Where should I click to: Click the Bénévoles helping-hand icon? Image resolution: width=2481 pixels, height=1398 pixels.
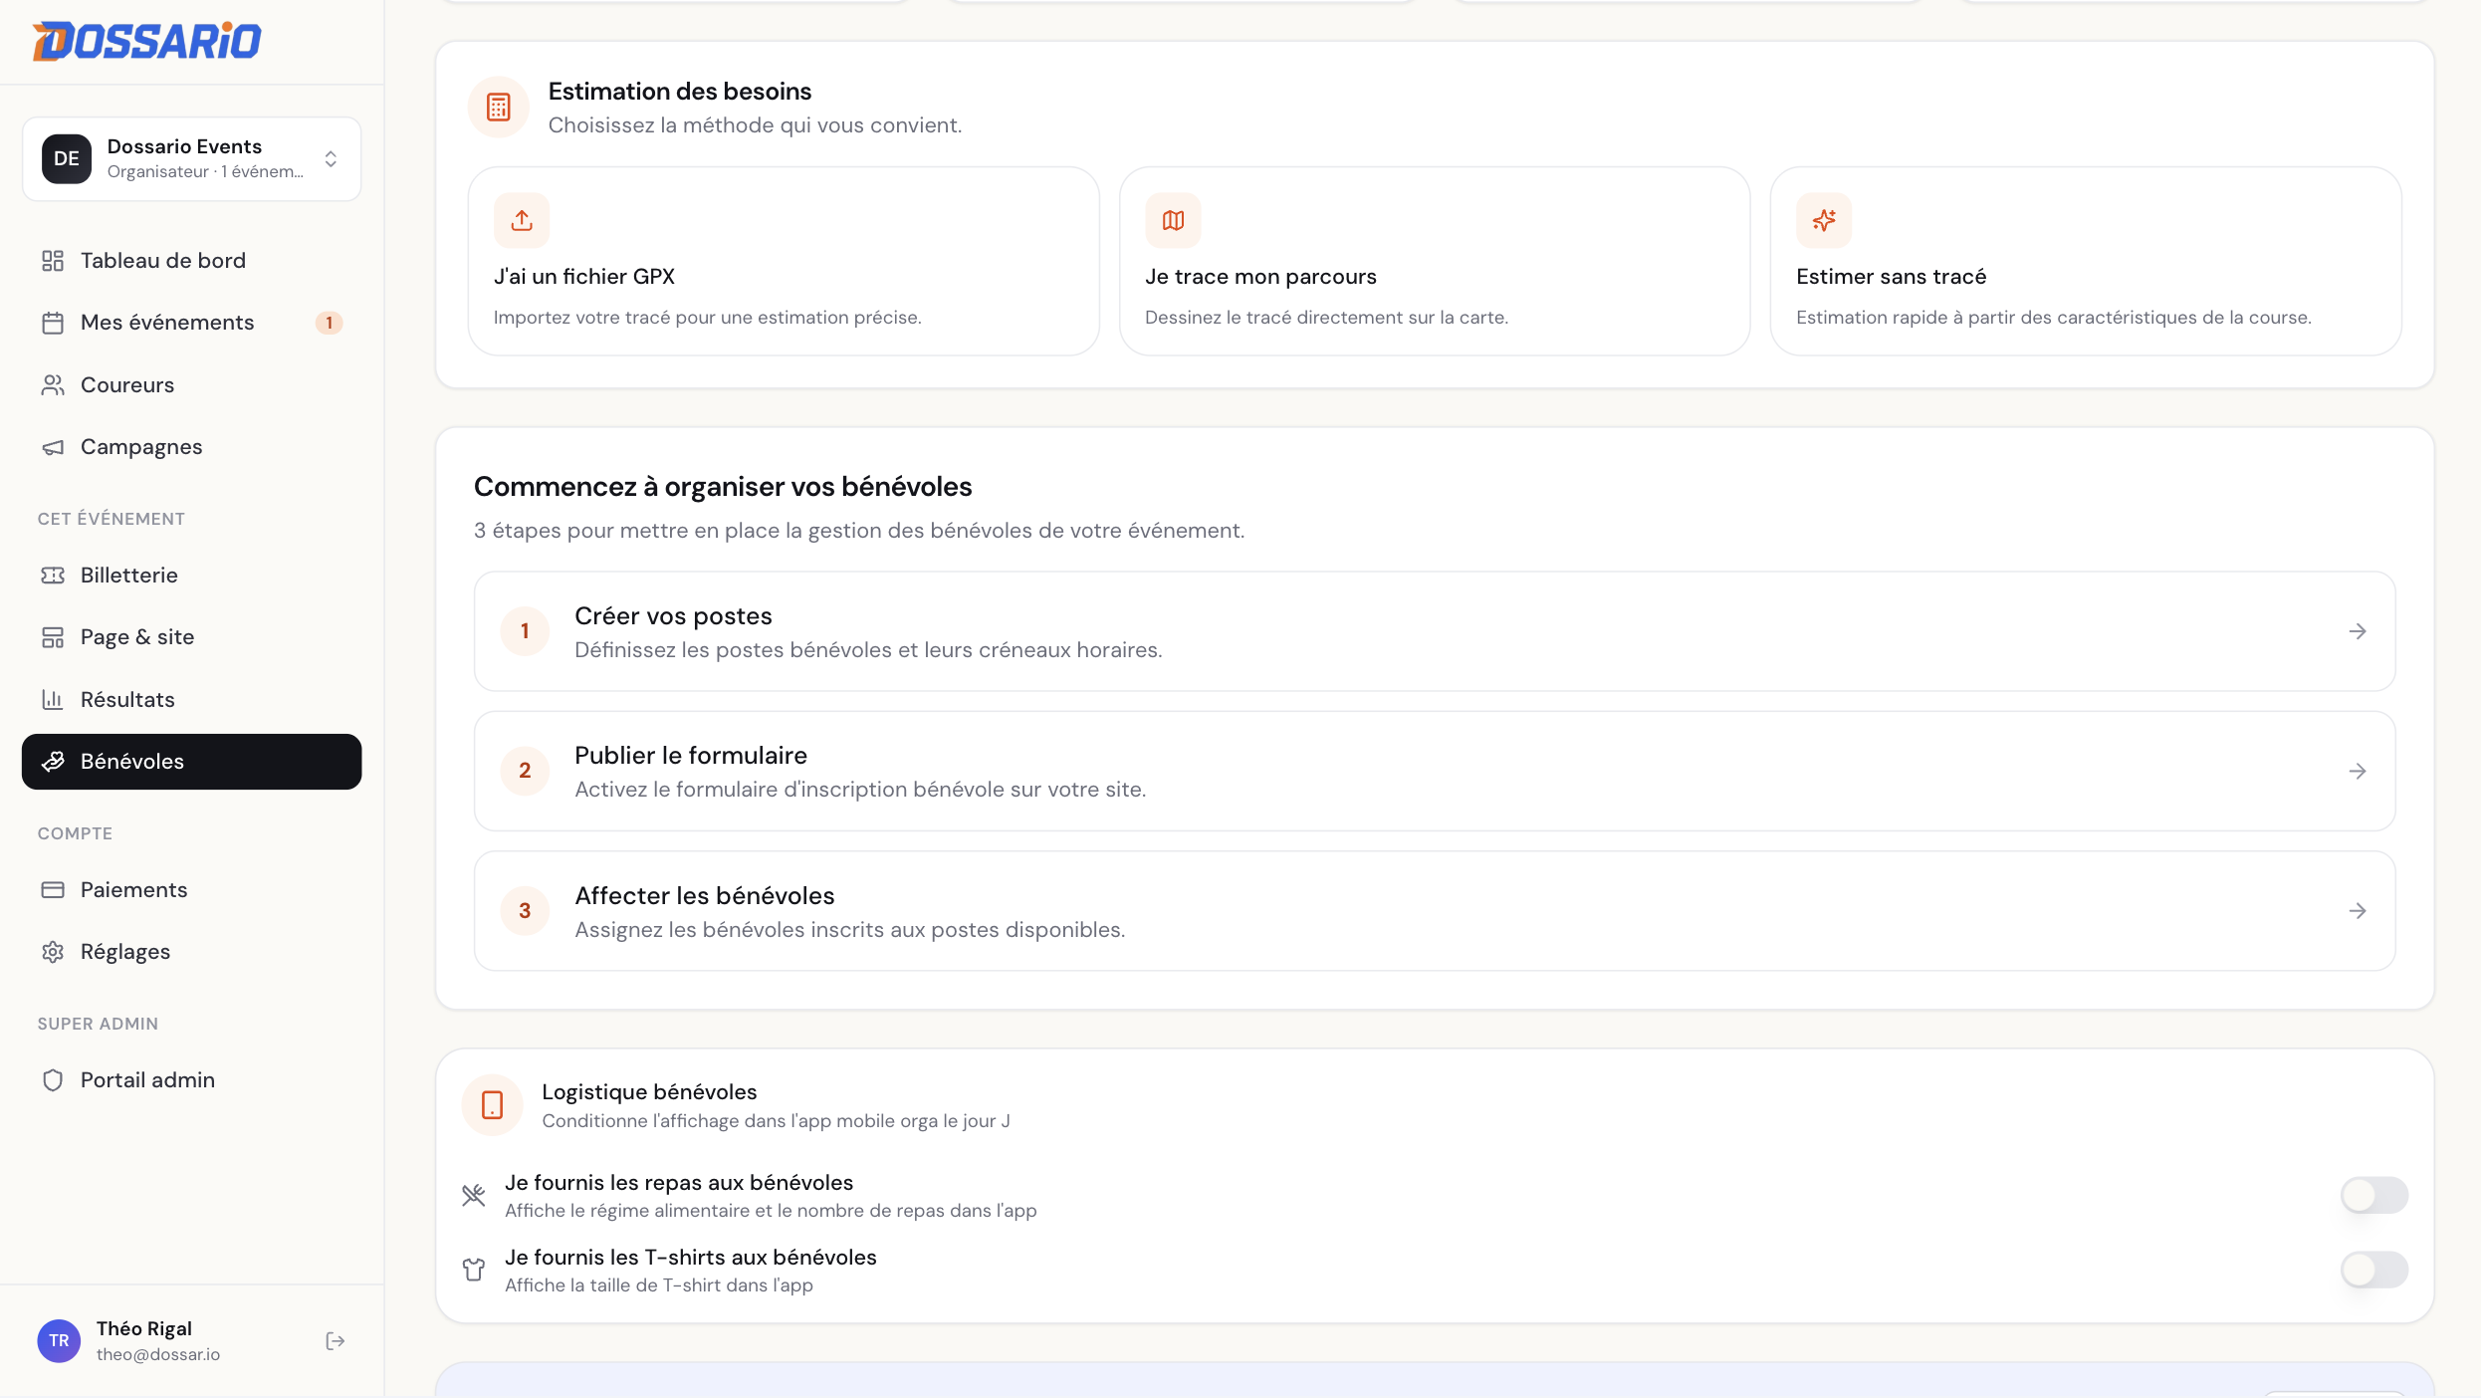53,762
